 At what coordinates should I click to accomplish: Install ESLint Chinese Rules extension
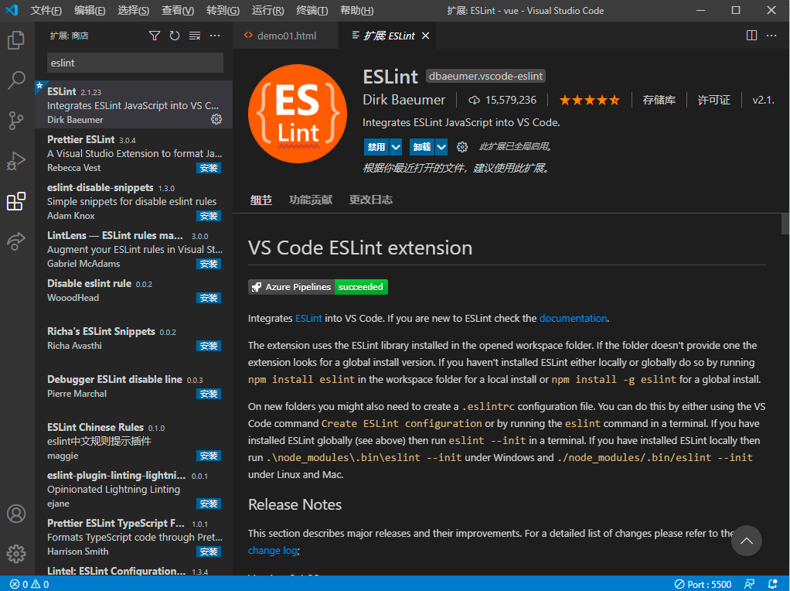point(209,456)
